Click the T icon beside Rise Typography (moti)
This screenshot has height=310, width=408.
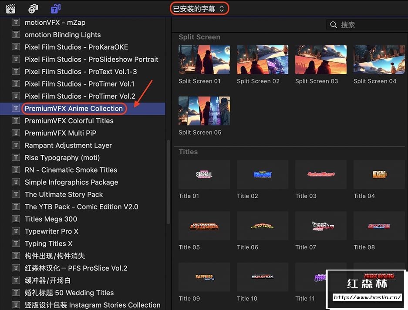coord(16,157)
